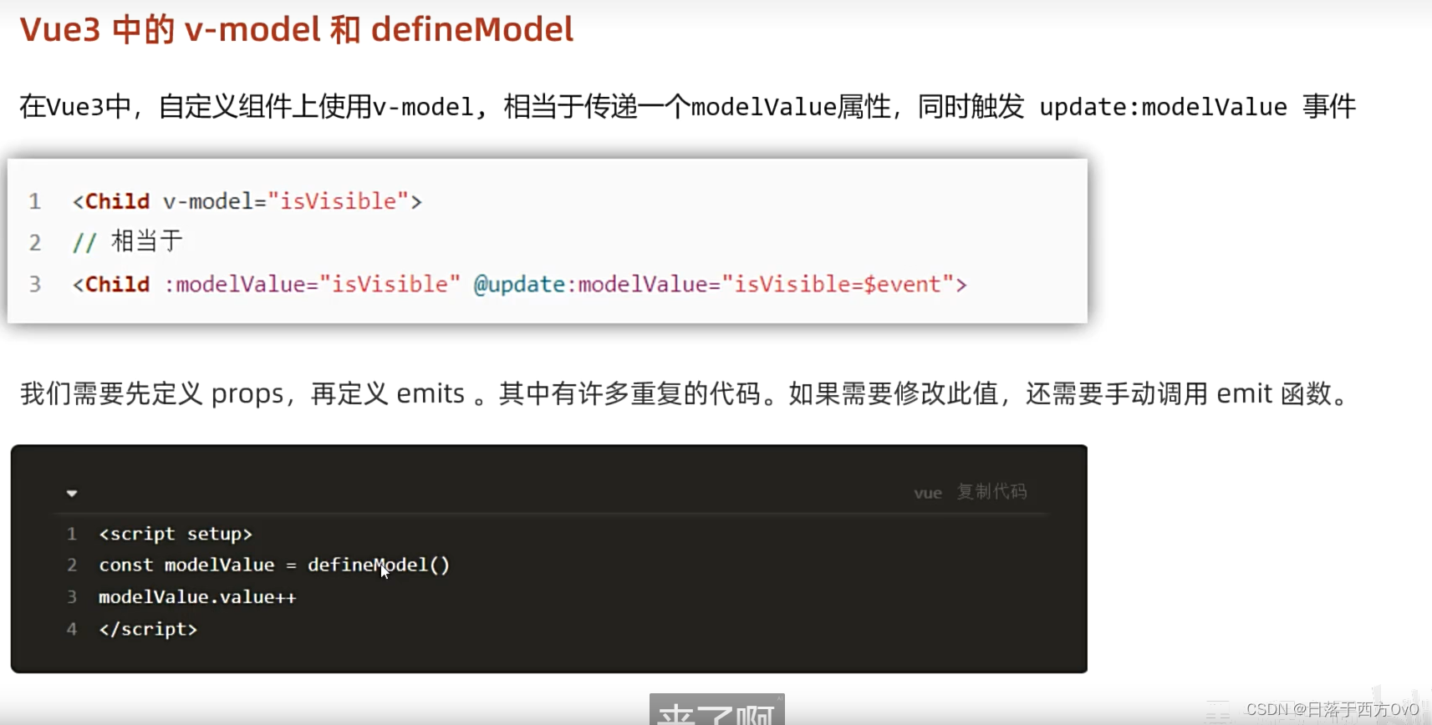Click line number 4 in the dark code block
This screenshot has width=1432, height=725.
(72, 629)
